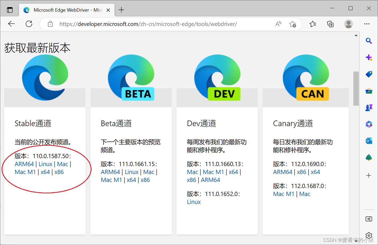Refresh the current page

[29, 24]
